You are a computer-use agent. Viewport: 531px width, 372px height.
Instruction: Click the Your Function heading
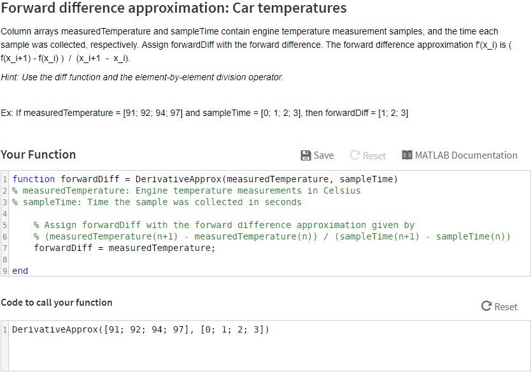pyautogui.click(x=38, y=155)
